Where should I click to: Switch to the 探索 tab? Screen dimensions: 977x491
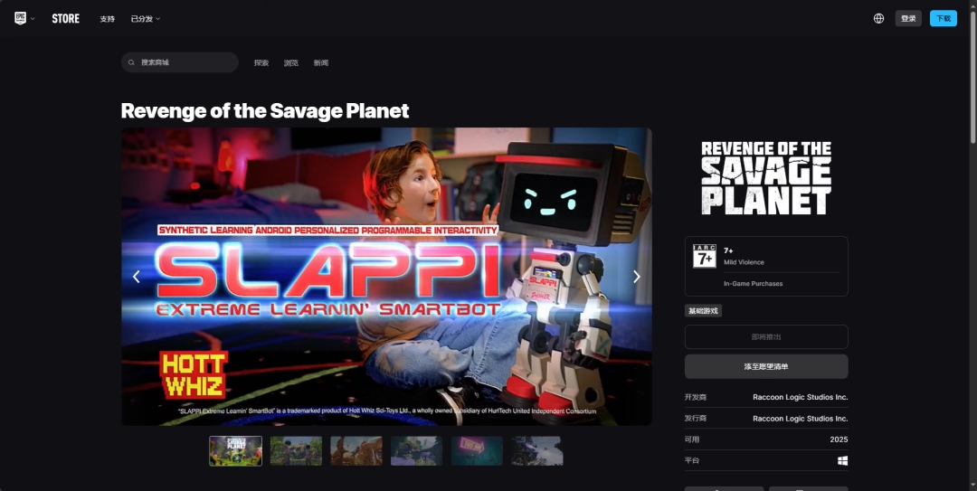click(x=261, y=62)
